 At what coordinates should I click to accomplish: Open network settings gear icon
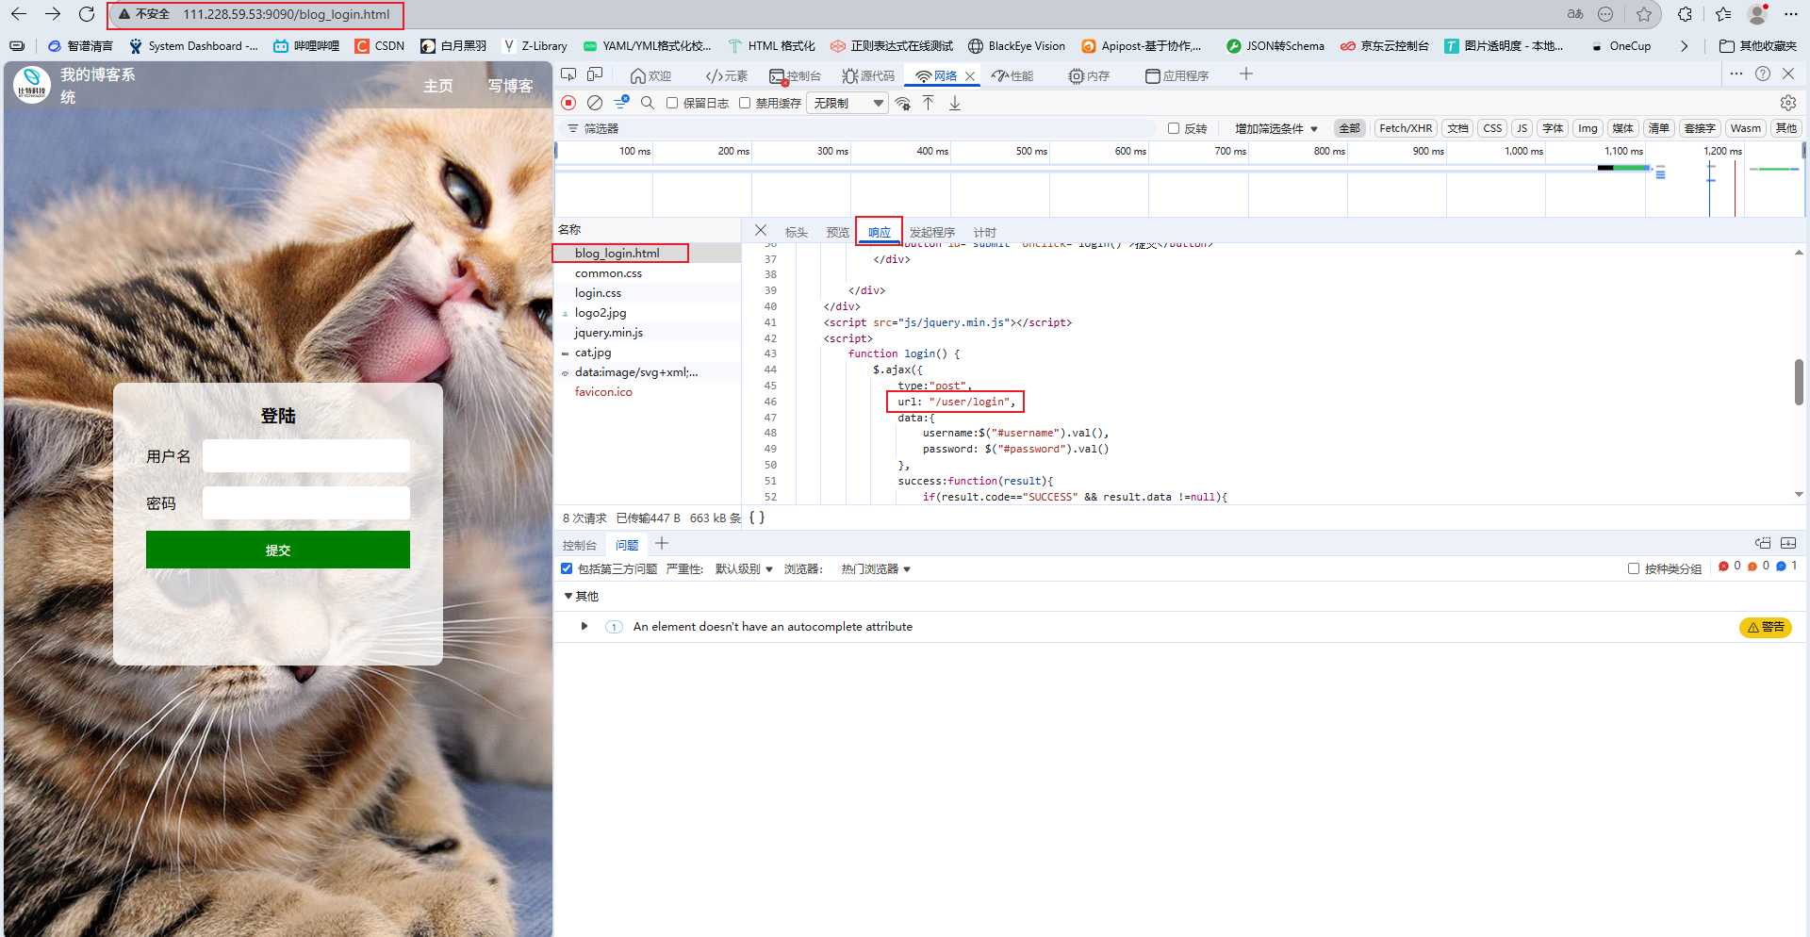(1788, 103)
